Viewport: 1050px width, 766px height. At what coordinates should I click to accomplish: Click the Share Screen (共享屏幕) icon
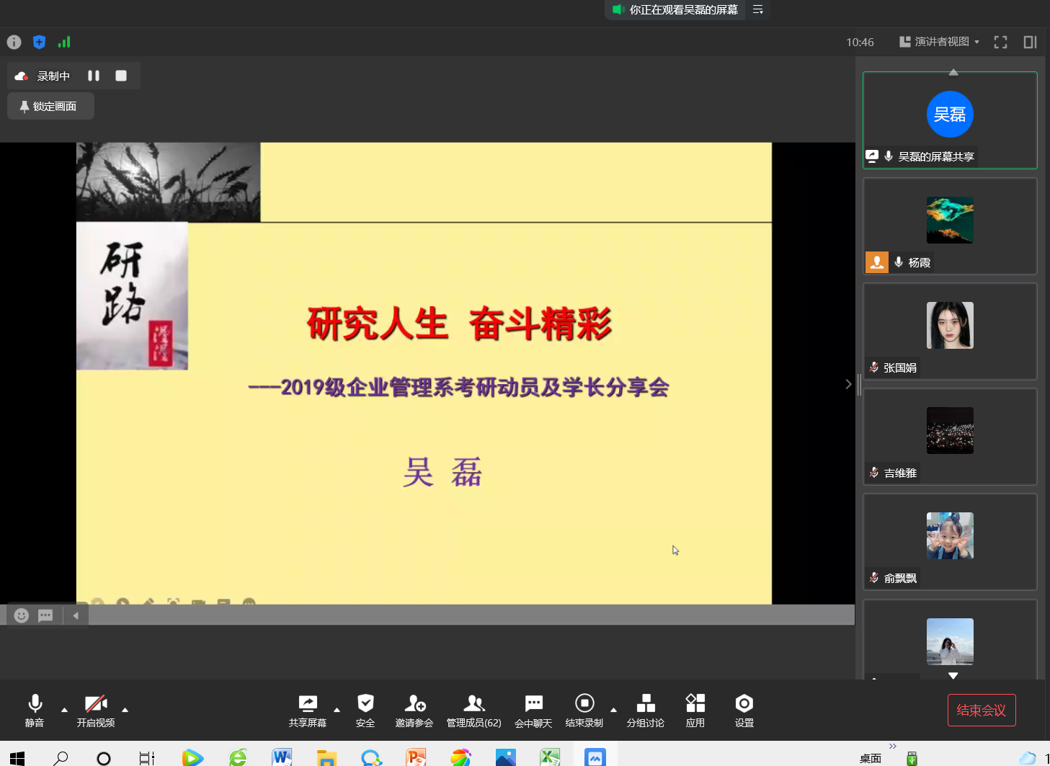pyautogui.click(x=308, y=704)
